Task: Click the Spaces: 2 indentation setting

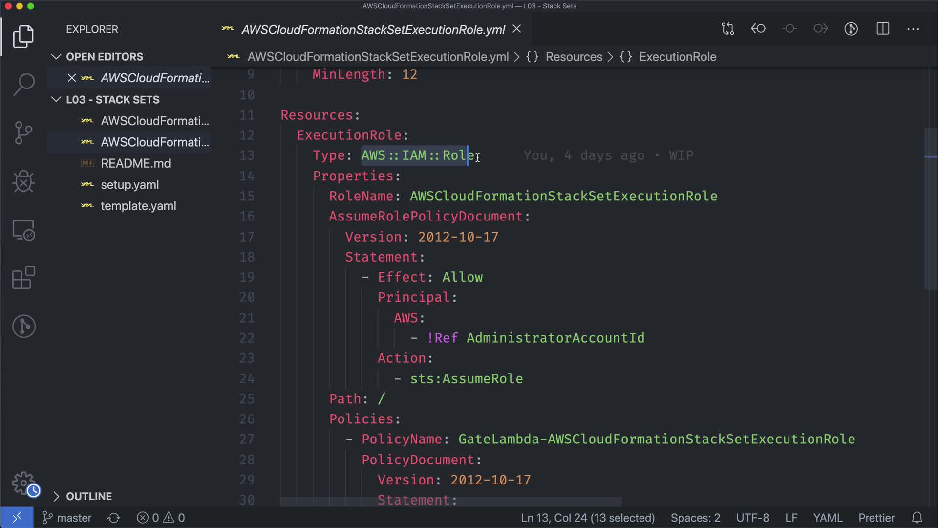Action: click(695, 518)
